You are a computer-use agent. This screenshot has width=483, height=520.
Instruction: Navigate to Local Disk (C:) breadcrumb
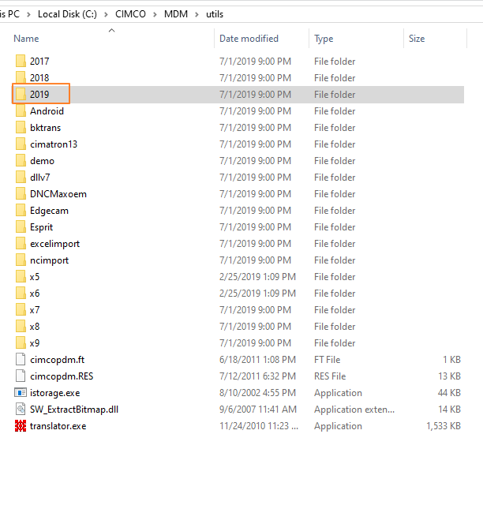click(x=67, y=14)
